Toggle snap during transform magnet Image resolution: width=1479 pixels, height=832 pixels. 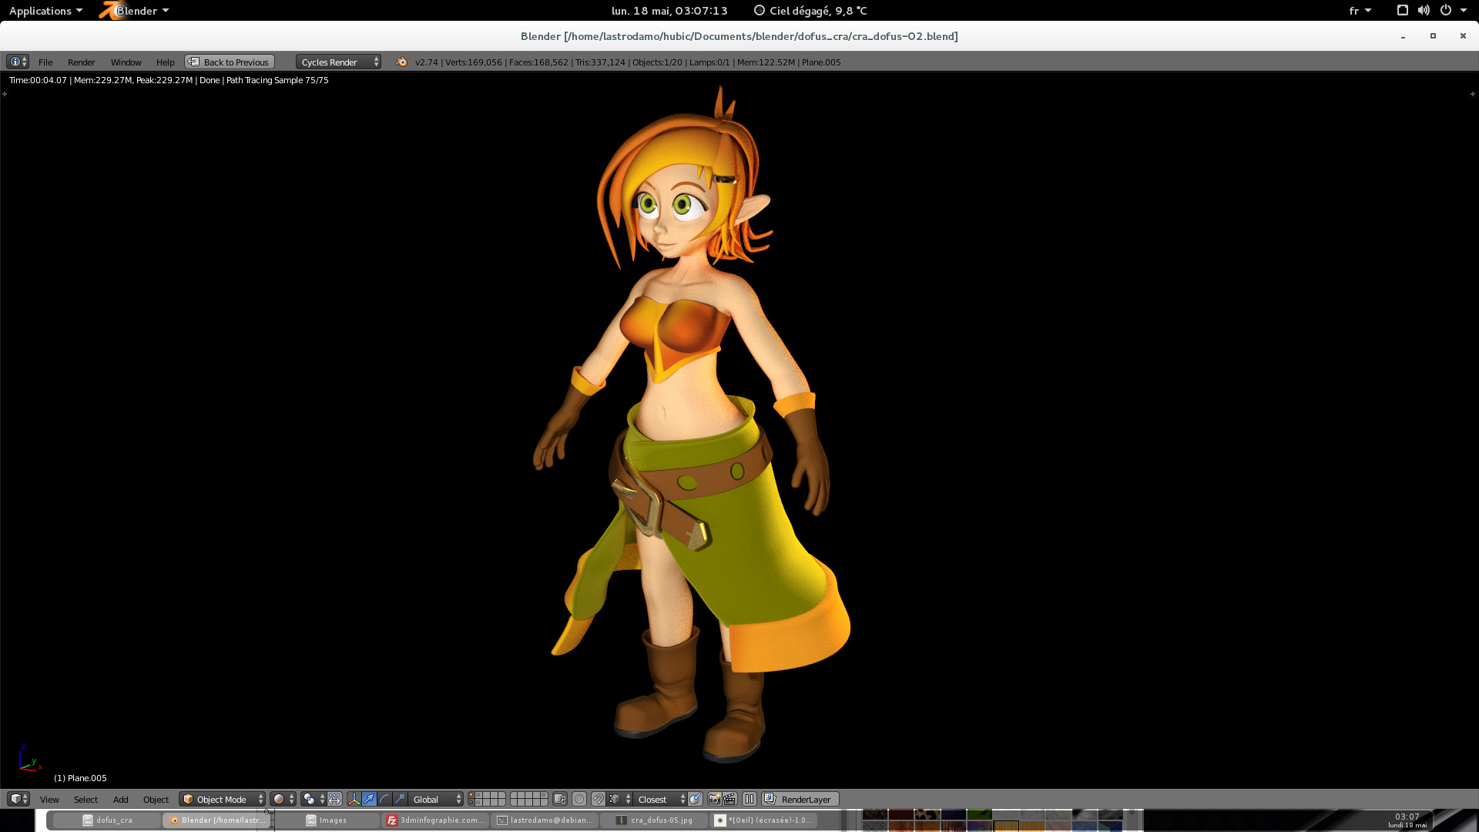(x=598, y=800)
